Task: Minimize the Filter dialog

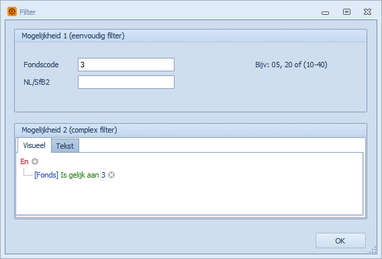Action: tap(325, 13)
